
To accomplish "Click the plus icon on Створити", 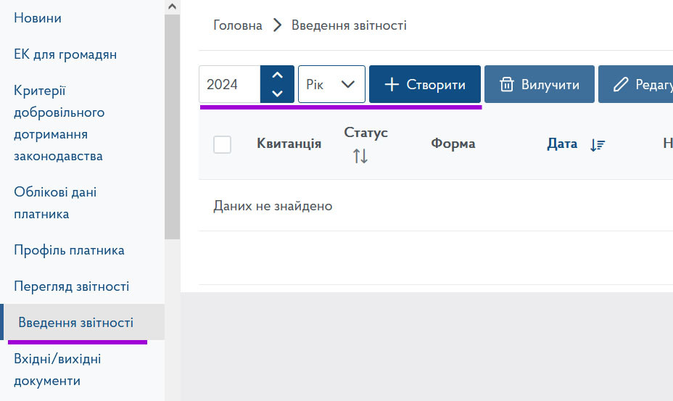I will pos(392,85).
